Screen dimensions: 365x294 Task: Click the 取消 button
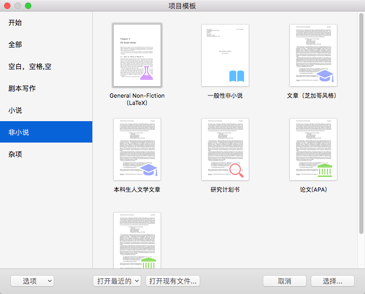[x=285, y=281]
